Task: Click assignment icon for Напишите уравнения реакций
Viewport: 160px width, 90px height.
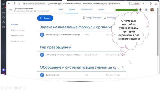Action: (42, 55)
